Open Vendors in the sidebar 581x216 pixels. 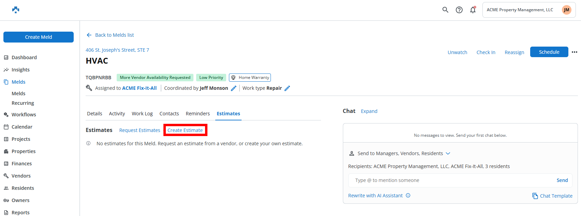pos(21,176)
